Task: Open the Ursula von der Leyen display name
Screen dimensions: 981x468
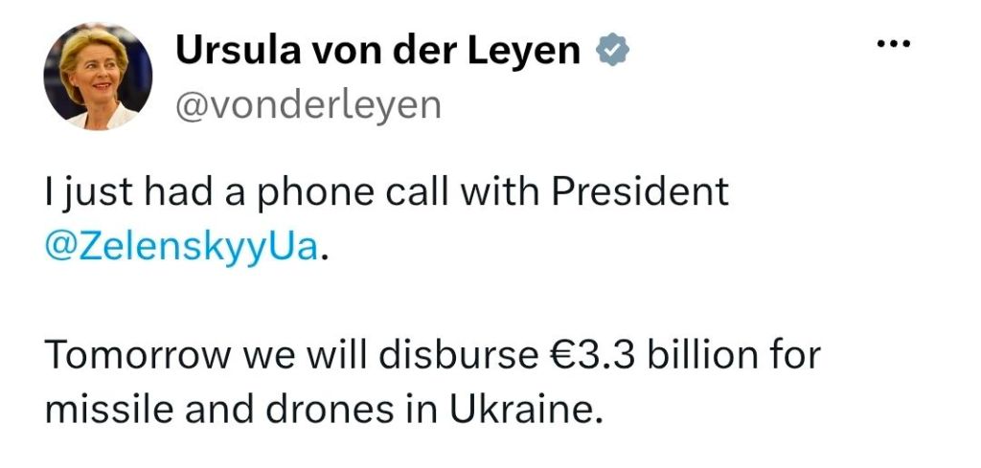Action: click(377, 51)
